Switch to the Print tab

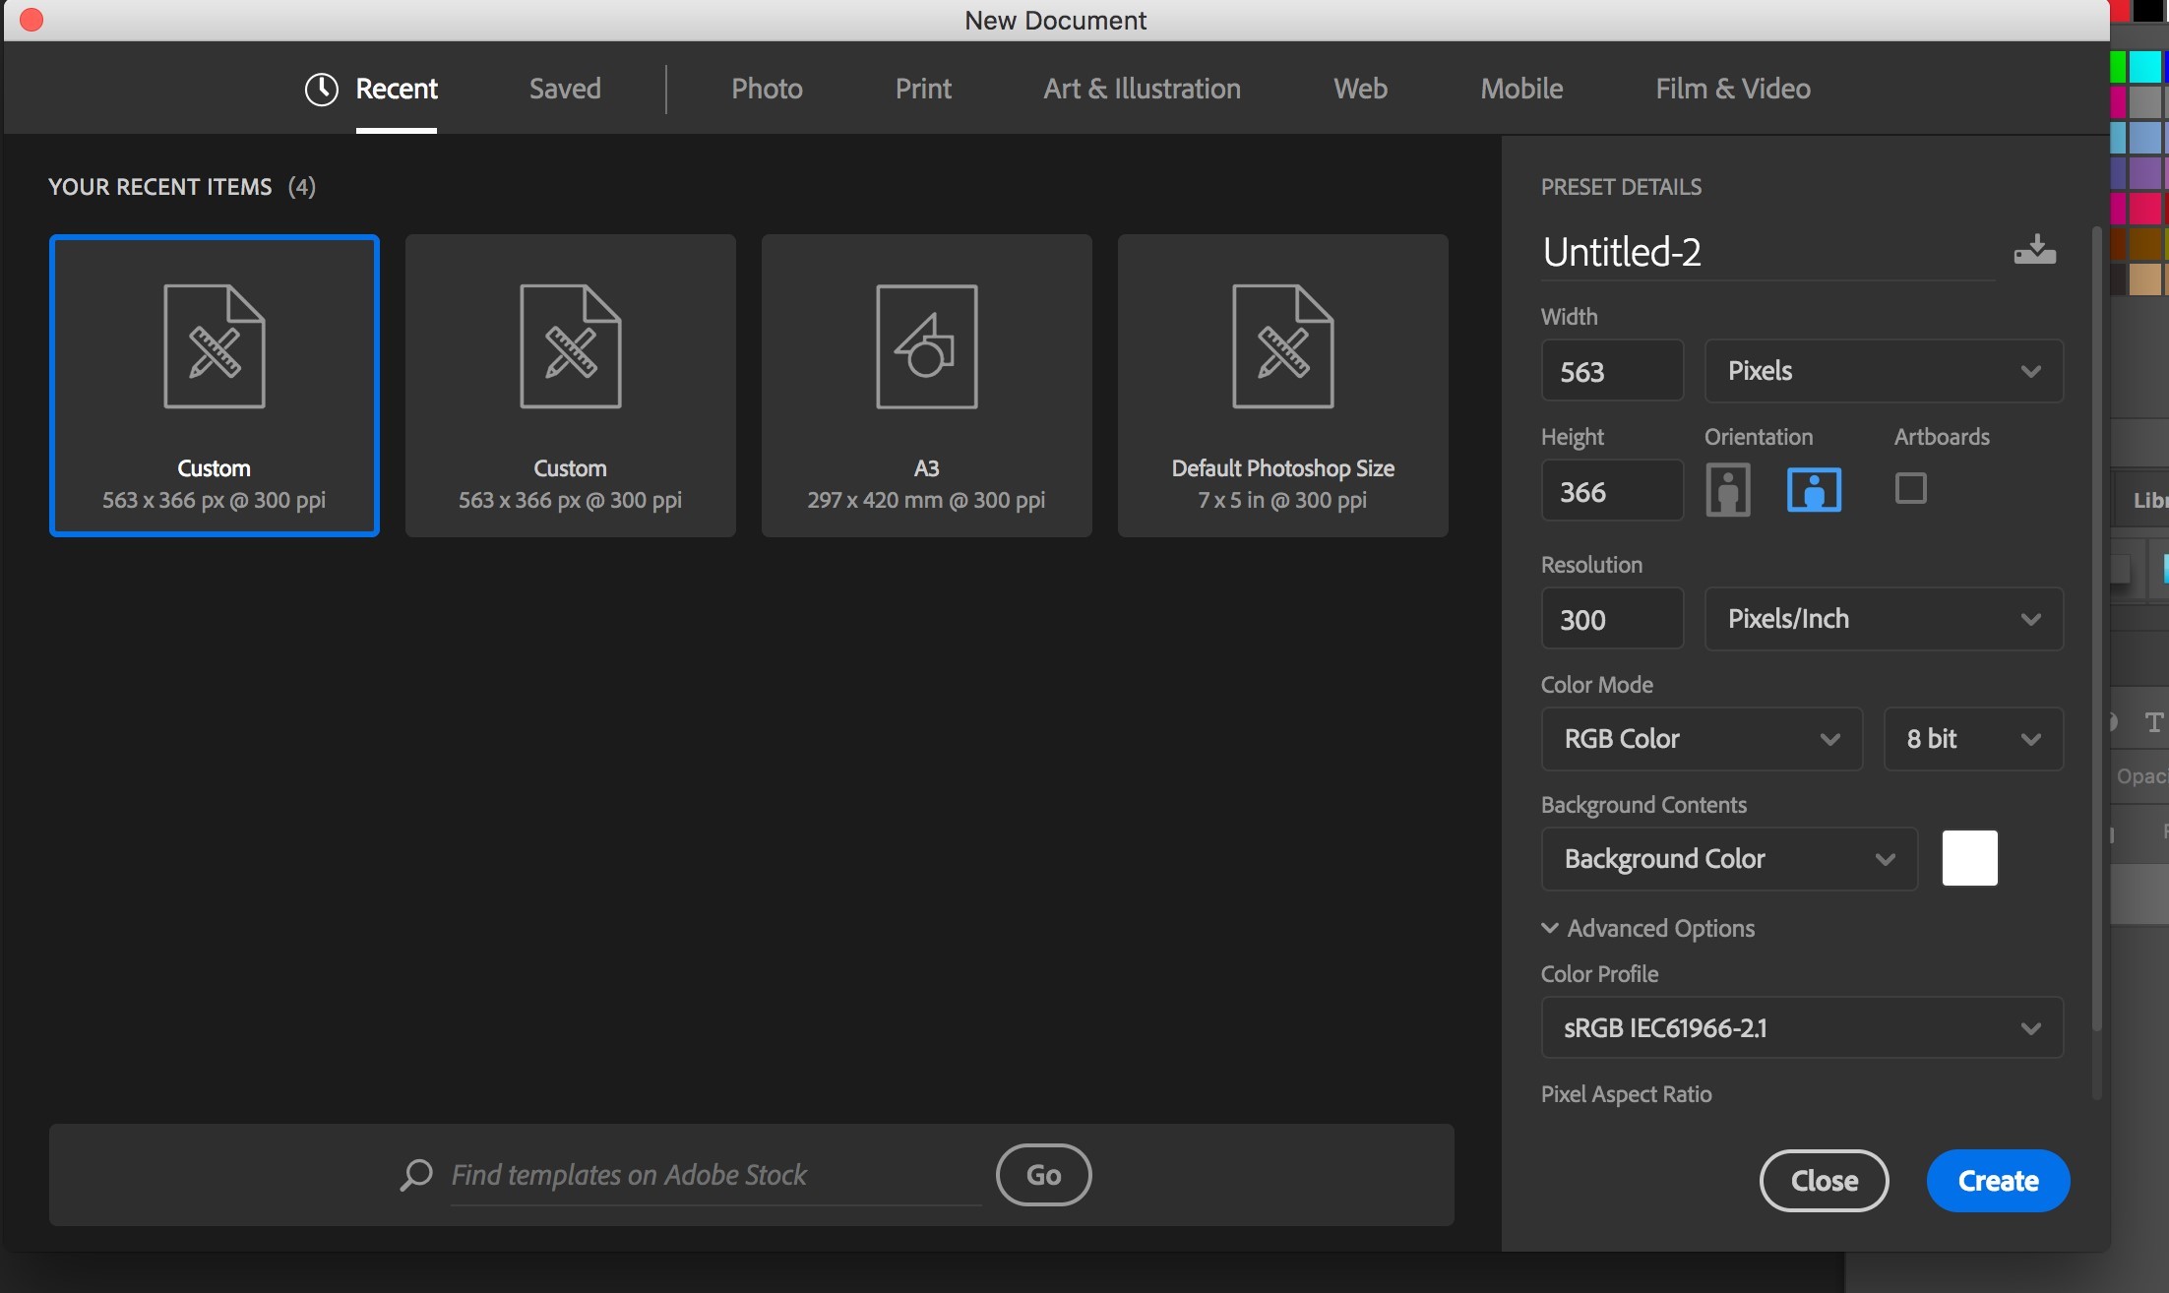(x=922, y=89)
